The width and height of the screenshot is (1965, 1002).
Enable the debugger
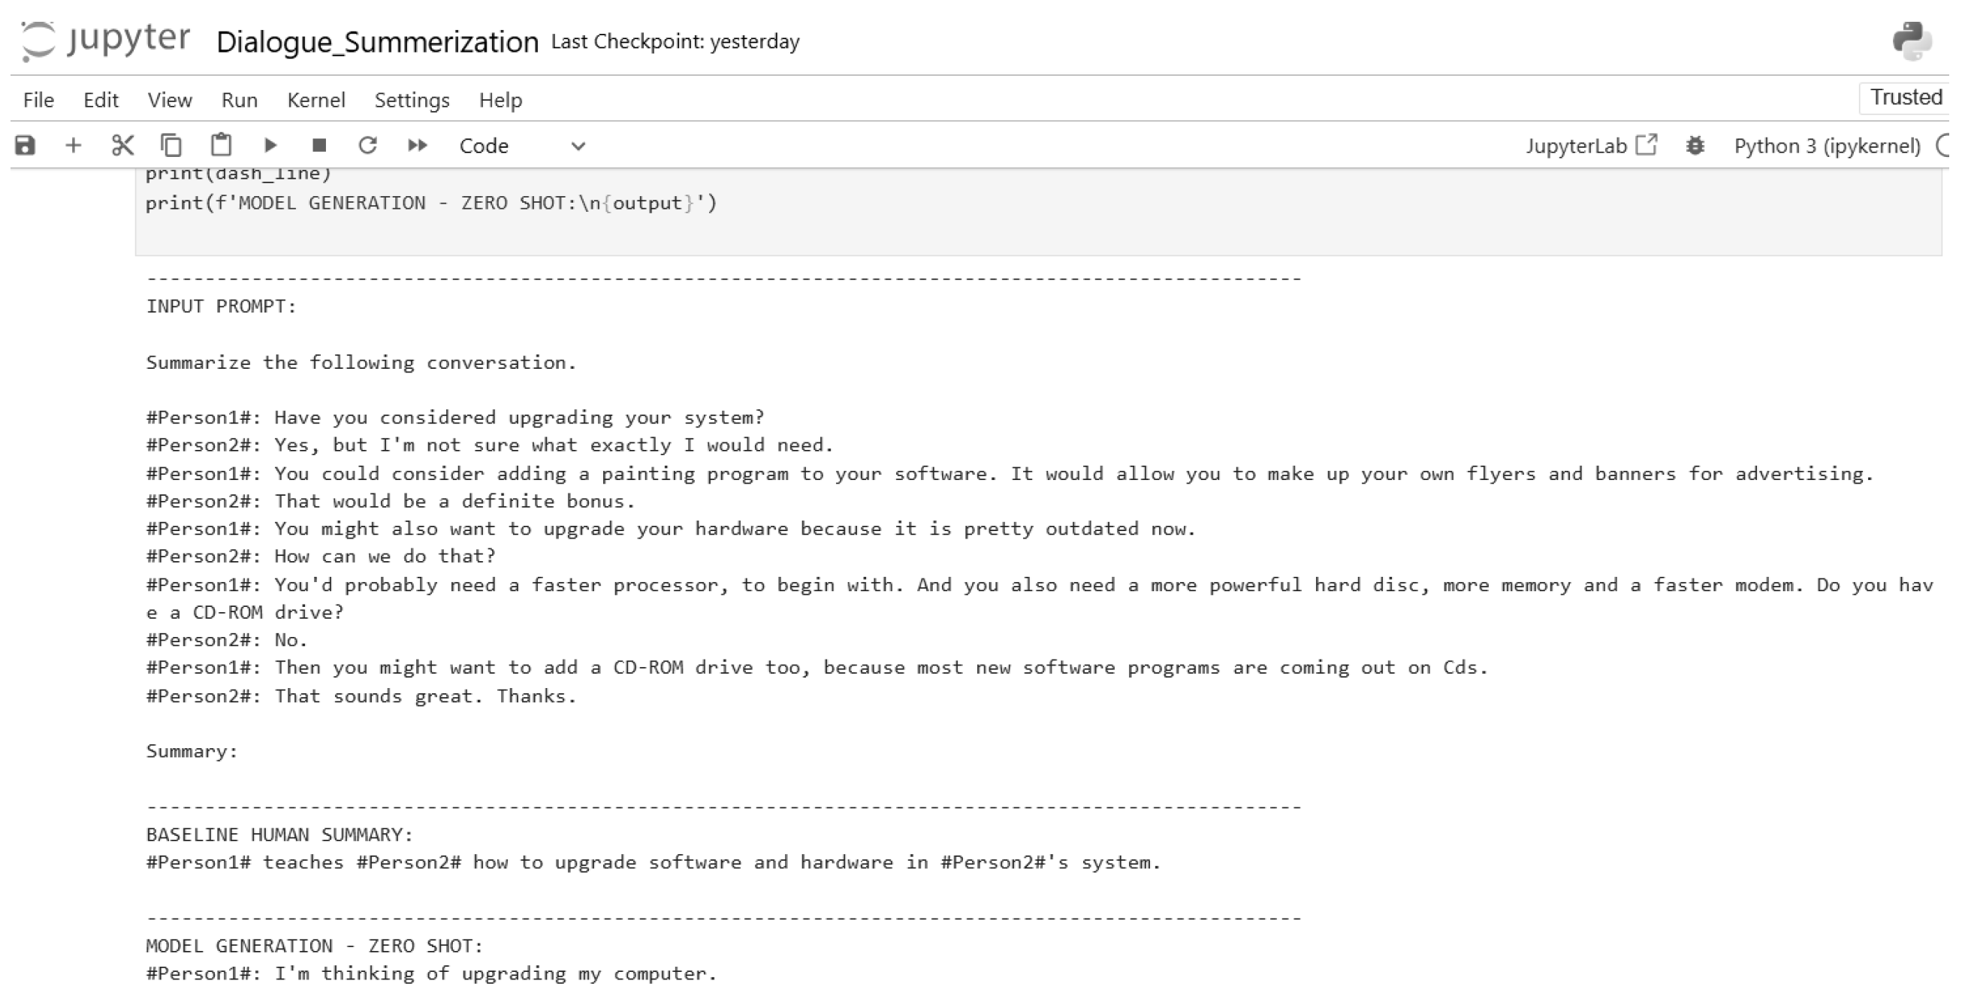click(1695, 145)
